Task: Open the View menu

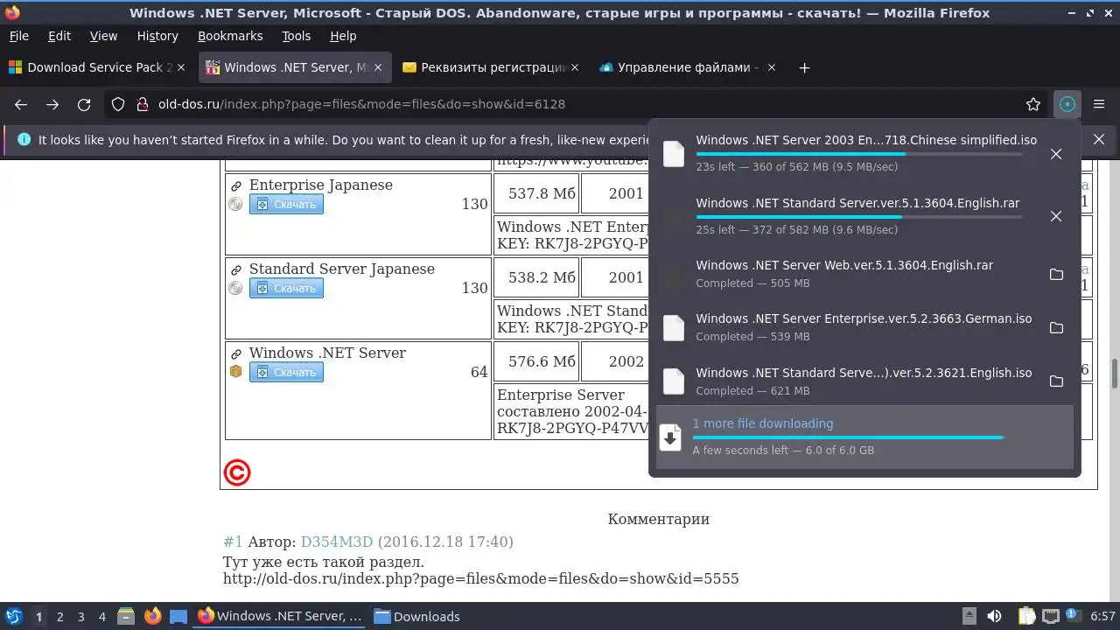Action: (103, 36)
